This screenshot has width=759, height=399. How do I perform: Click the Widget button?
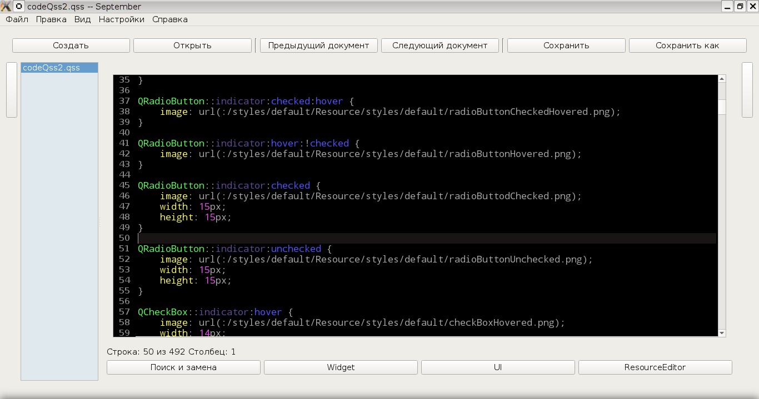(x=341, y=367)
